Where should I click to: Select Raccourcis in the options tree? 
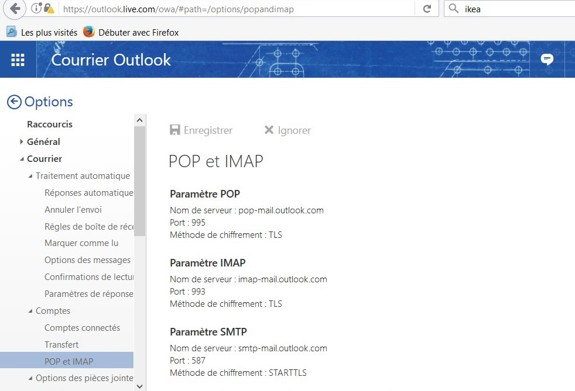[x=50, y=124]
